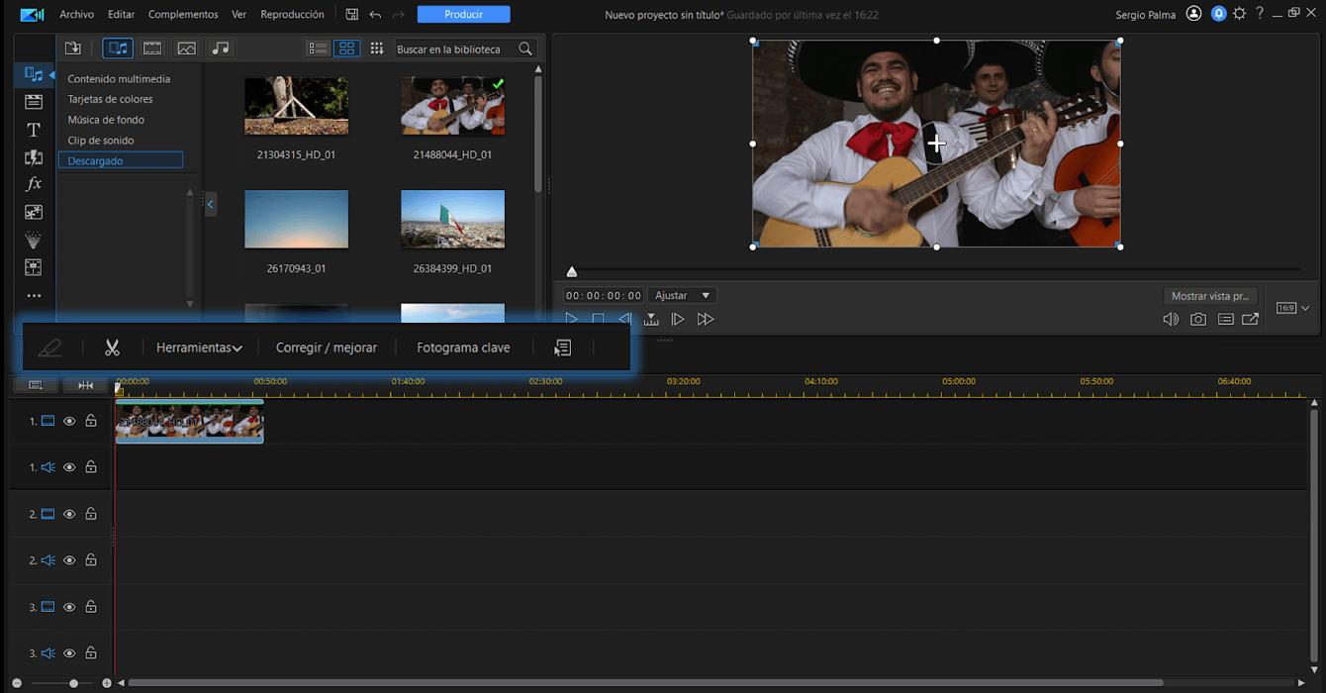Click Fotograma clave
This screenshot has height=693, width=1326.
[x=463, y=347]
